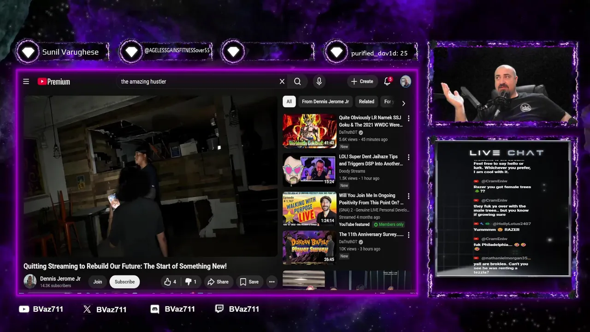Click the title 'Will You Join Me In Ongoing'
This screenshot has width=590, height=332.
(x=371, y=199)
